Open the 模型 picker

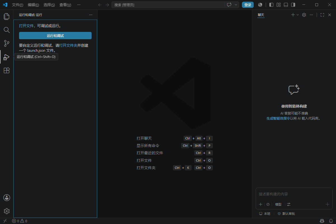click(x=278, y=204)
